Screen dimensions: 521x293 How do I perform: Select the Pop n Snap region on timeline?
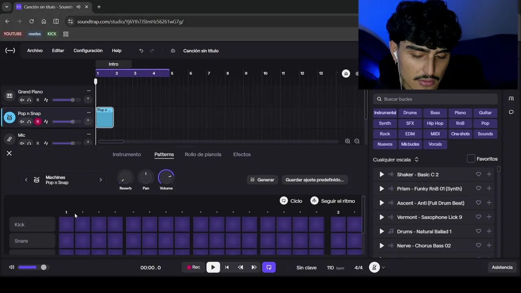point(105,118)
